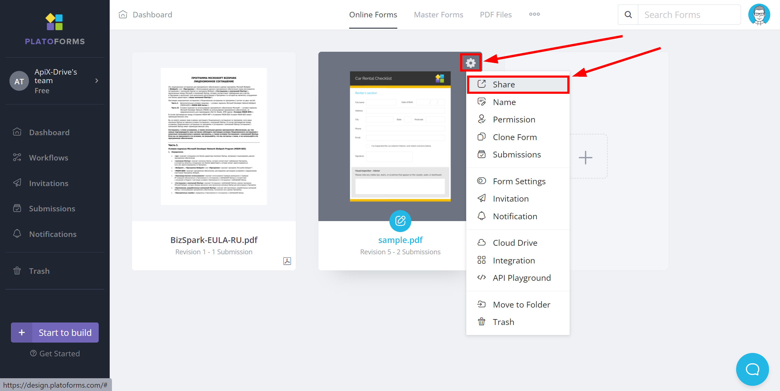Select the Submissions menu option
Image resolution: width=780 pixels, height=391 pixels.
[517, 154]
